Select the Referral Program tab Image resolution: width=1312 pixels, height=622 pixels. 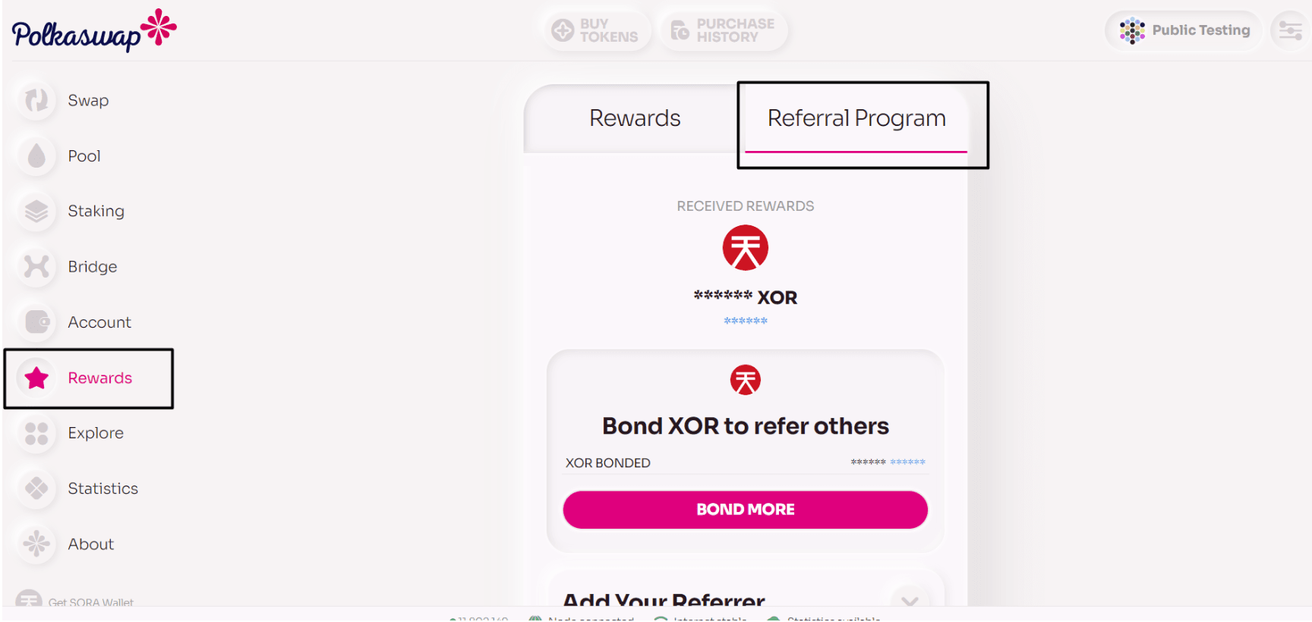tap(856, 118)
